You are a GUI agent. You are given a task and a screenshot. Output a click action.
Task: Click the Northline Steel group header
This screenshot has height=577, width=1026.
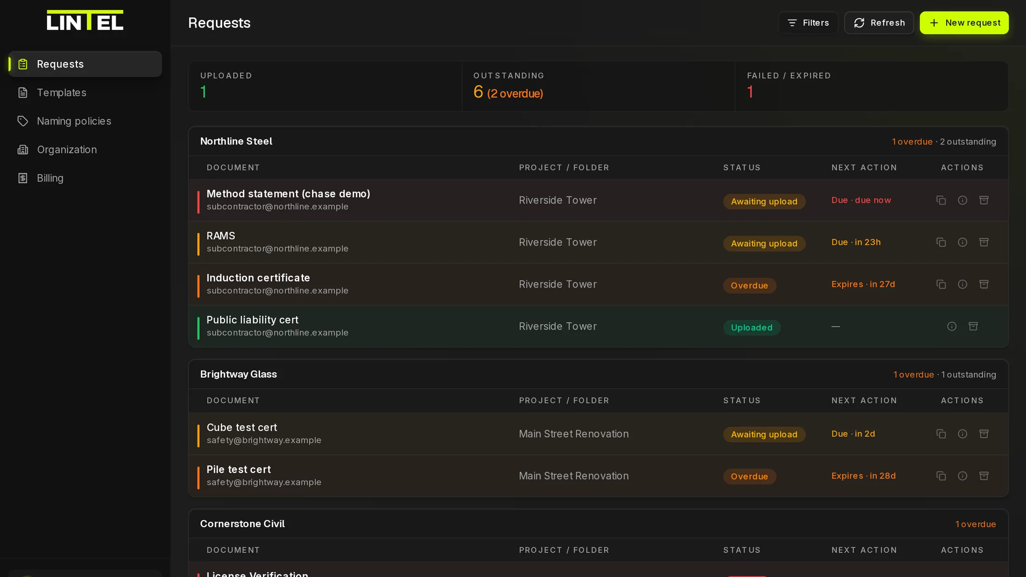(598, 141)
